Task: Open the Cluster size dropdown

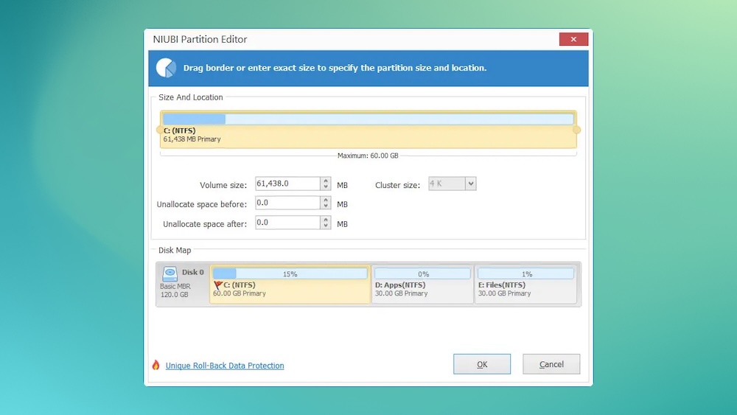Action: [x=471, y=184]
